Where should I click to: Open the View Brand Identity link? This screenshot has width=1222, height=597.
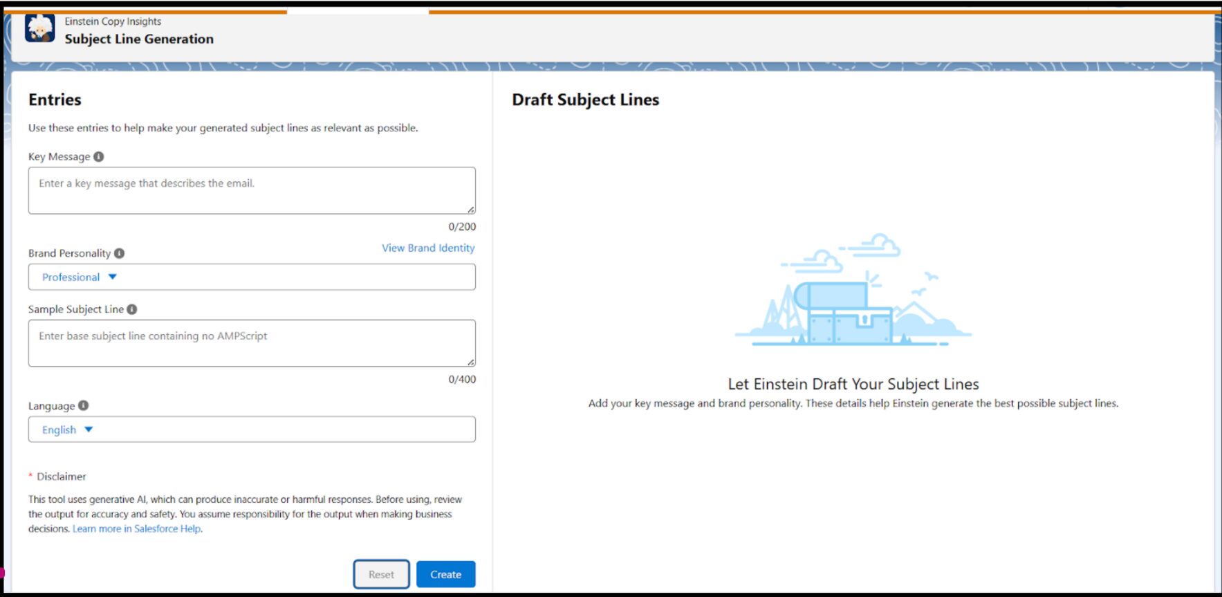(x=428, y=248)
